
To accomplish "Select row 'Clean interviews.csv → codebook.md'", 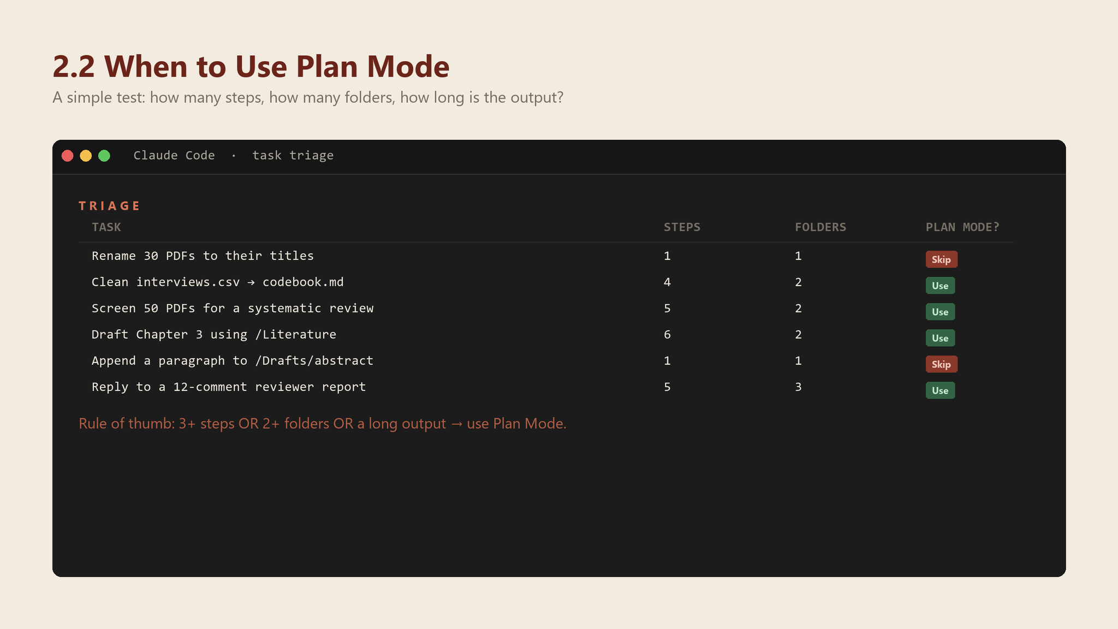I will 546,282.
